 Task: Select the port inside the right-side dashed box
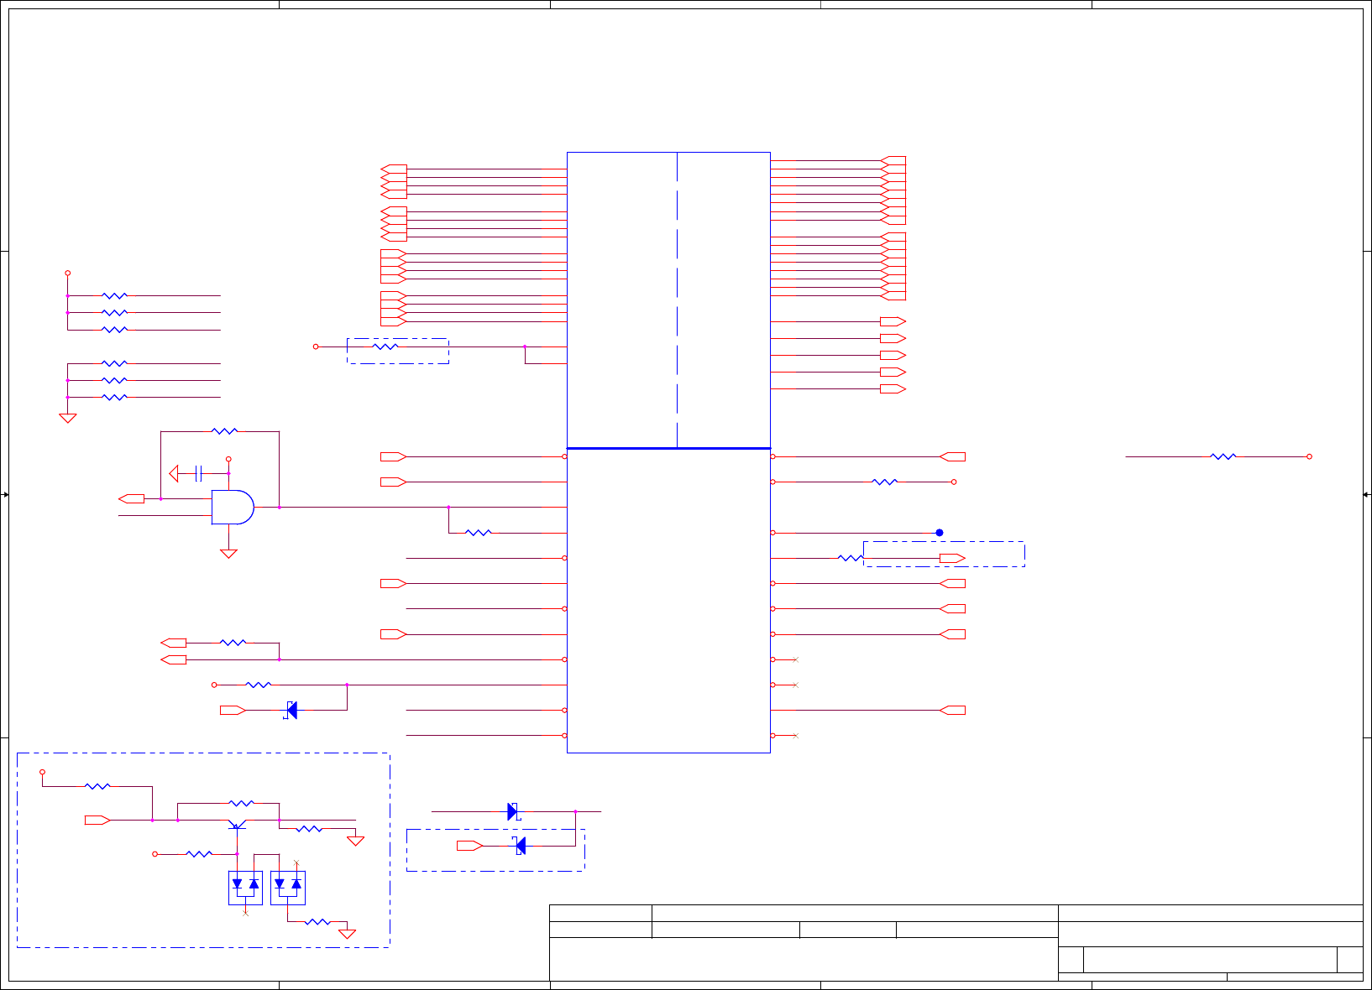952,558
